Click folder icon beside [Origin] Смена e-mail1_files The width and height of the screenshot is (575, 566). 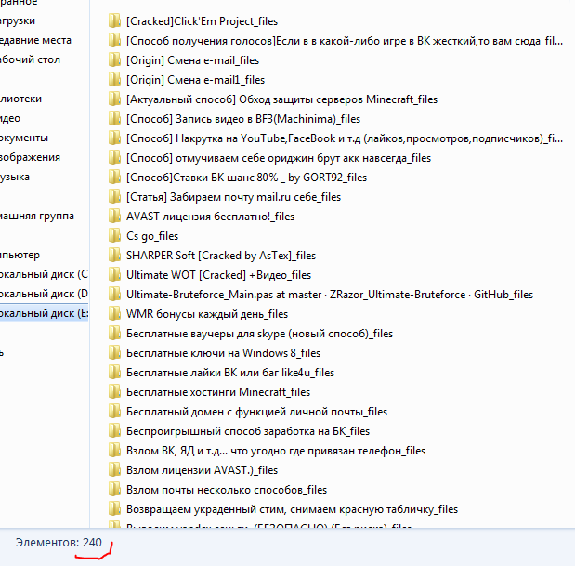click(x=114, y=80)
